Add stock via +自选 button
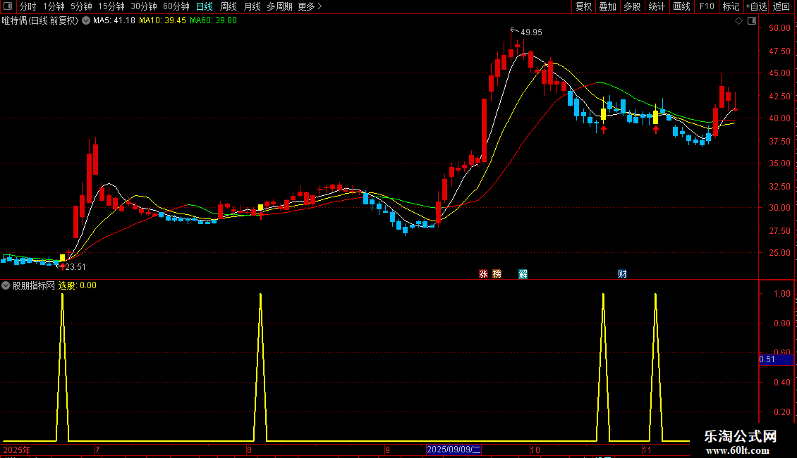Viewport: 797px width, 458px height. tap(756, 6)
